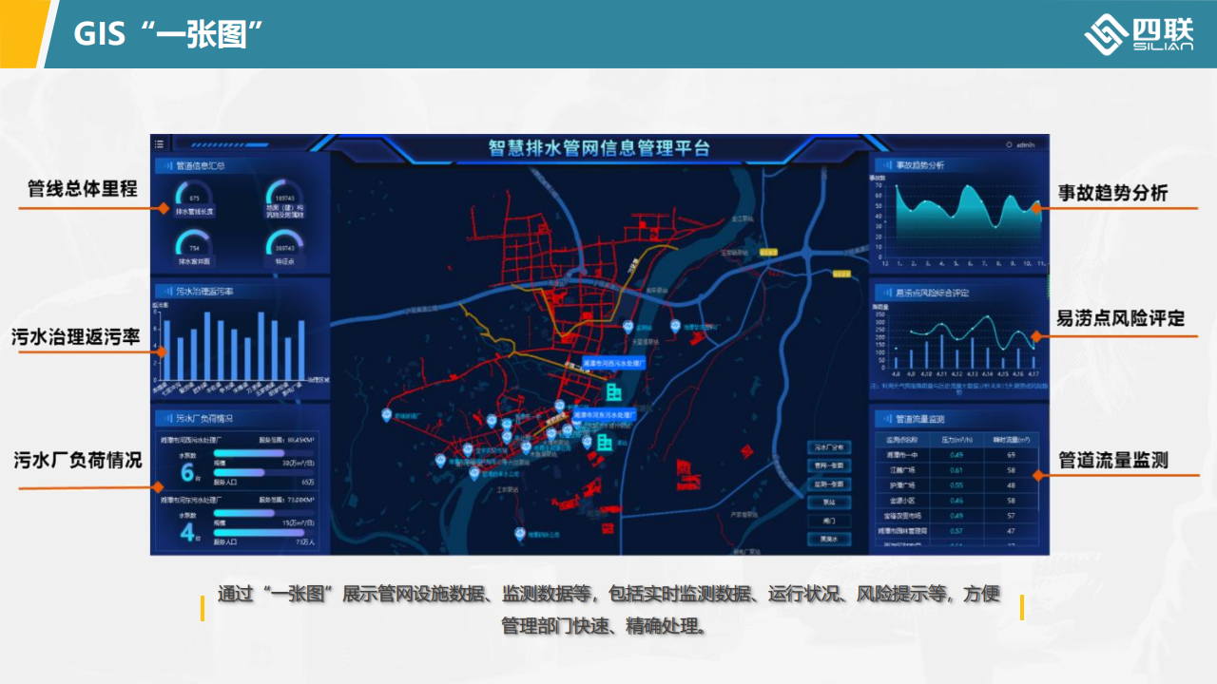The width and height of the screenshot is (1217, 684).
Task: Select the 排水窨井圈 gauge showing 754
Action: point(194,249)
